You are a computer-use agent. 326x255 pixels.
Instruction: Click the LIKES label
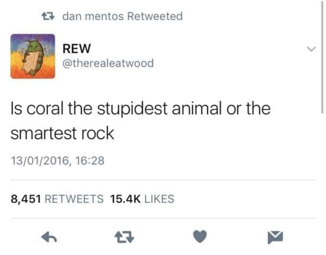click(159, 198)
